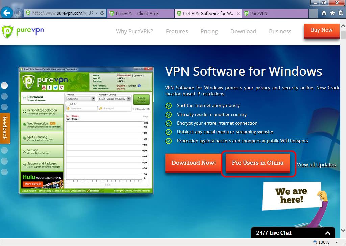346x246 pixels.
Task: Open the View all Updates link
Action: [316, 164]
